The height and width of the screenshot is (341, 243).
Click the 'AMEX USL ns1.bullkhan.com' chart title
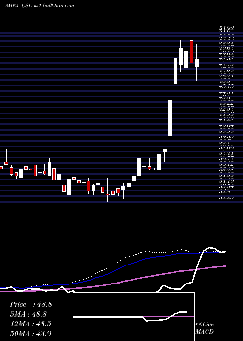[39, 6]
